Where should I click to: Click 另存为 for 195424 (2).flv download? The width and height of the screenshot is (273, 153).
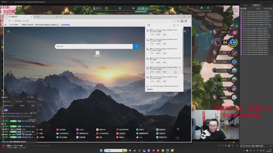(x=158, y=81)
